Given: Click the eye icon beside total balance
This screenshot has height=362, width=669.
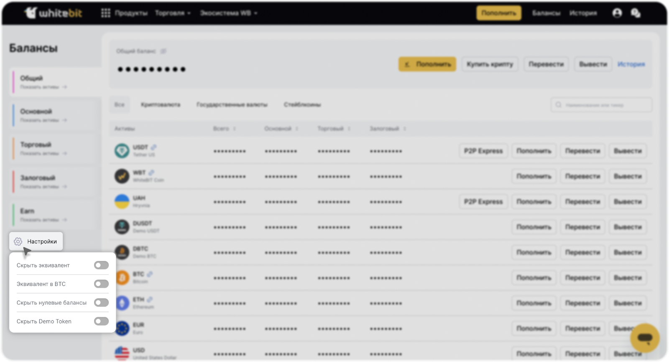Looking at the screenshot, I should (x=163, y=51).
